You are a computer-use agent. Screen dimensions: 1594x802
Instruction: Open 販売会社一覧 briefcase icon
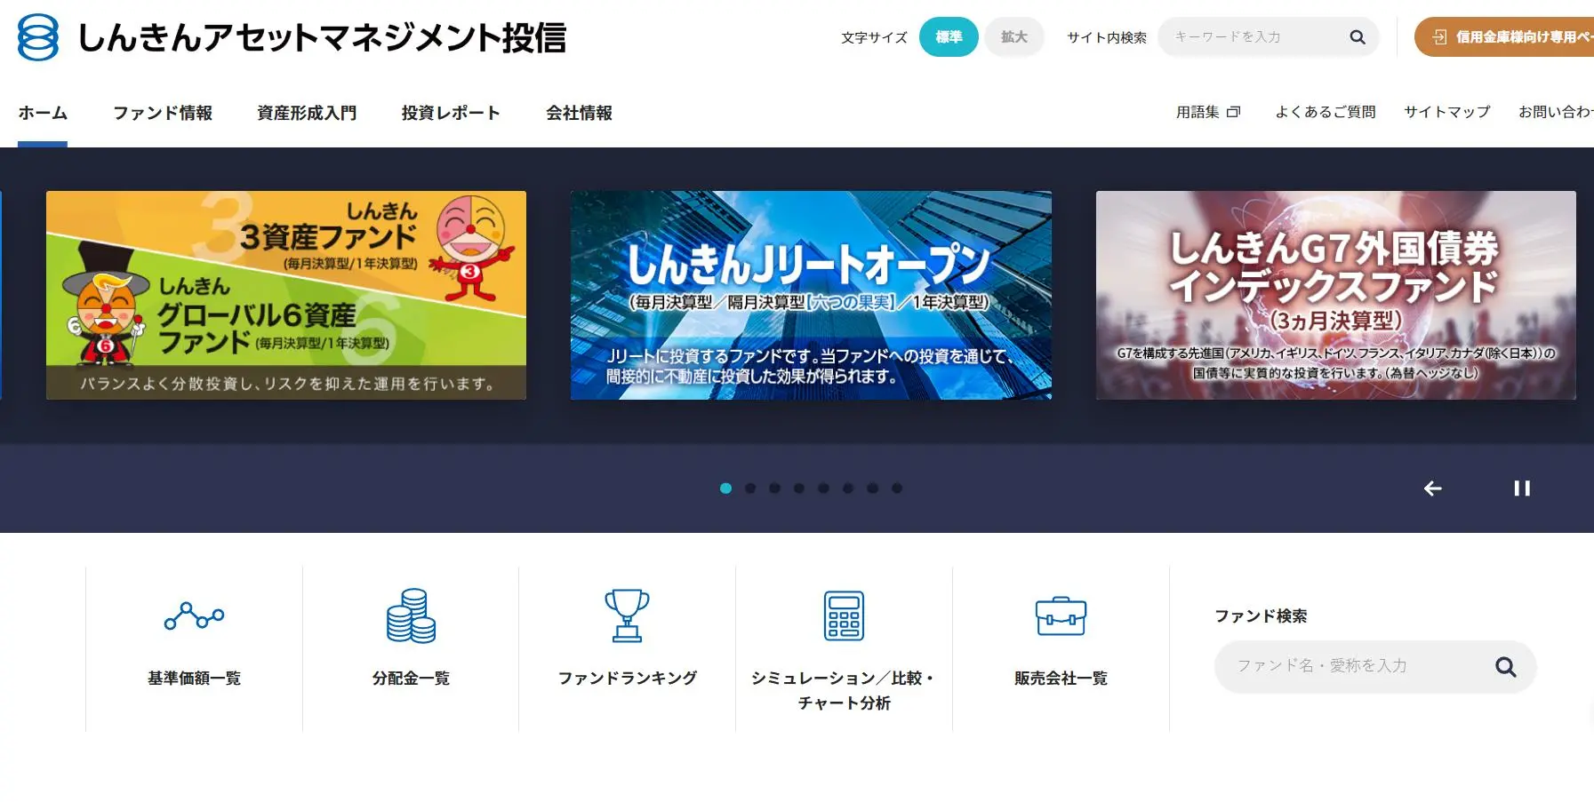(1061, 615)
